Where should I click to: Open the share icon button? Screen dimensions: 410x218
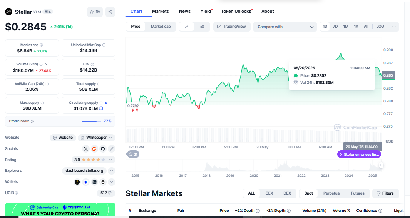coord(110,12)
